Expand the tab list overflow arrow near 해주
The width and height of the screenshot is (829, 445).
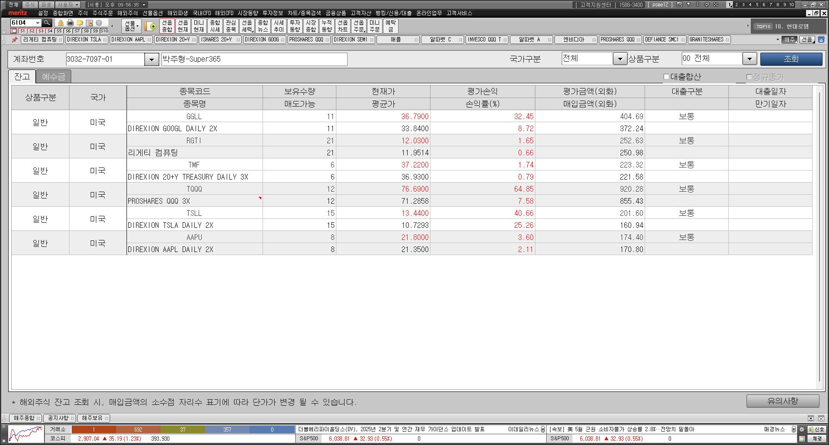tap(778, 40)
